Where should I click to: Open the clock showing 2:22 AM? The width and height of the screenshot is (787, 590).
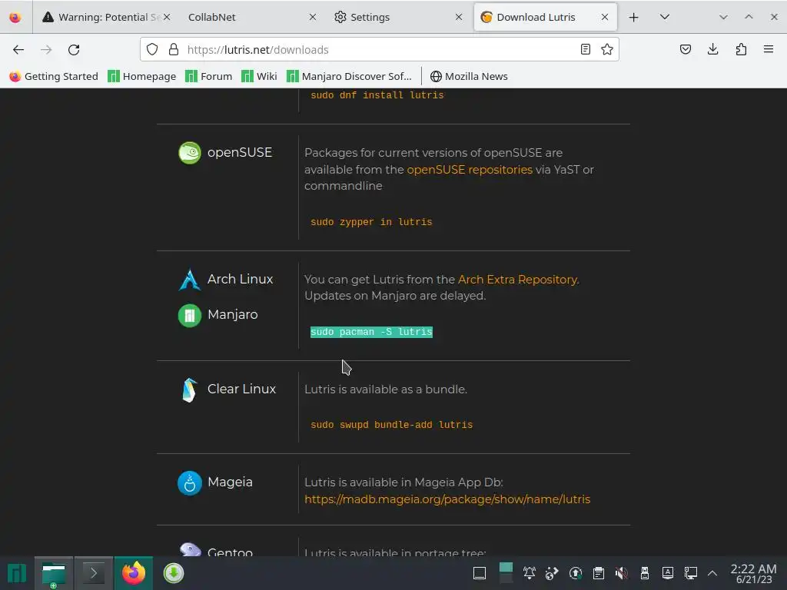[x=753, y=573]
